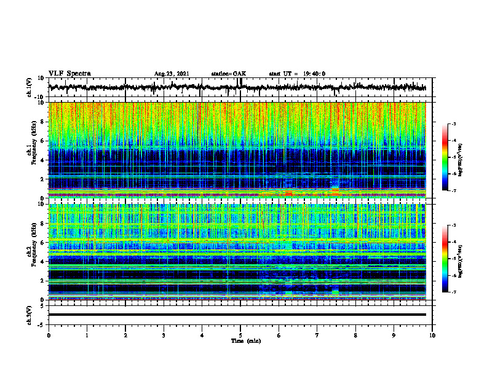The width and height of the screenshot is (487, 376).
Task: Click the "station=GAK" header label
Action: point(229,74)
